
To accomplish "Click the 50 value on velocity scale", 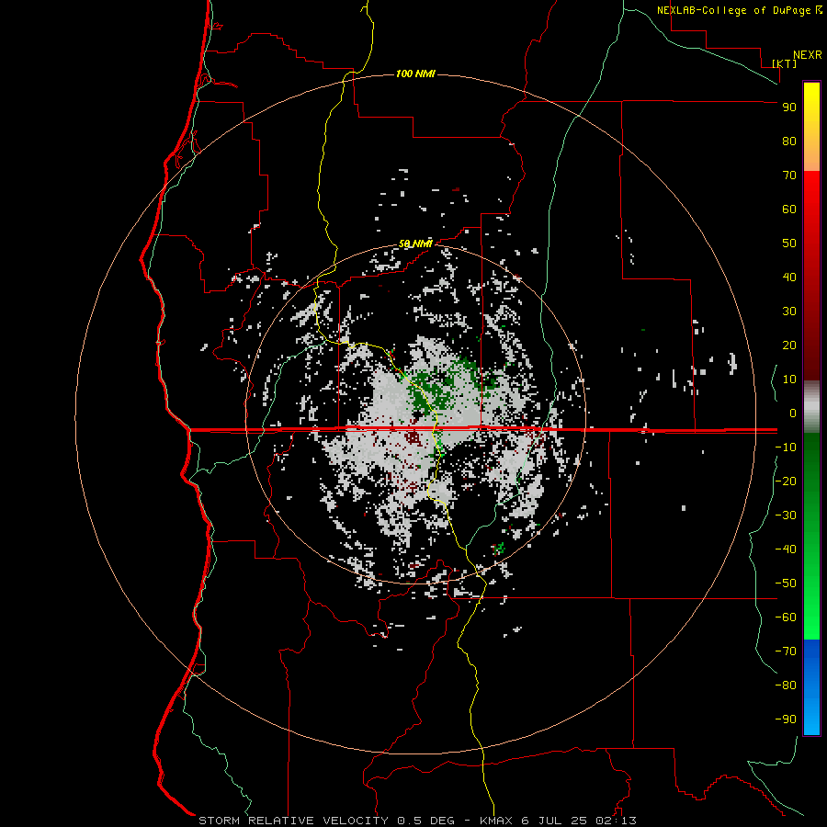I will [789, 244].
